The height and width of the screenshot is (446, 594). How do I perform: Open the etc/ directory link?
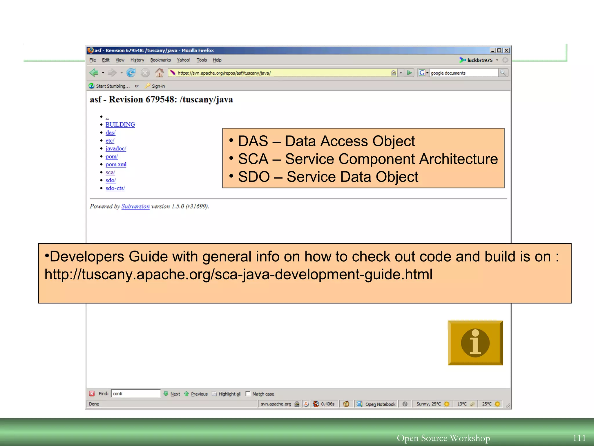point(110,141)
